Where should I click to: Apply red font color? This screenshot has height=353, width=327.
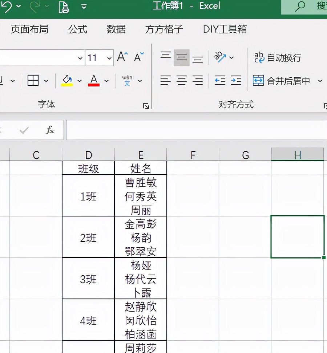pyautogui.click(x=94, y=80)
